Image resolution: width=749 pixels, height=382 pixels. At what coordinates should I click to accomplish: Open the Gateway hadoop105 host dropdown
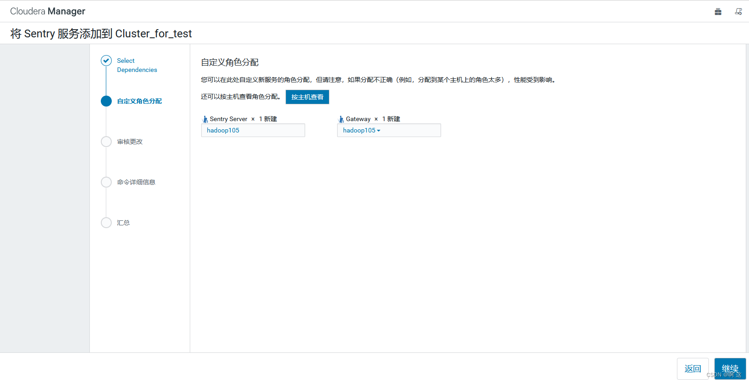pyautogui.click(x=389, y=130)
